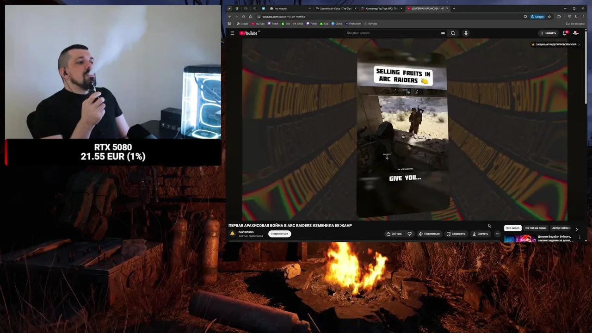Click the Скачать download button
592x333 pixels.
[480, 234]
